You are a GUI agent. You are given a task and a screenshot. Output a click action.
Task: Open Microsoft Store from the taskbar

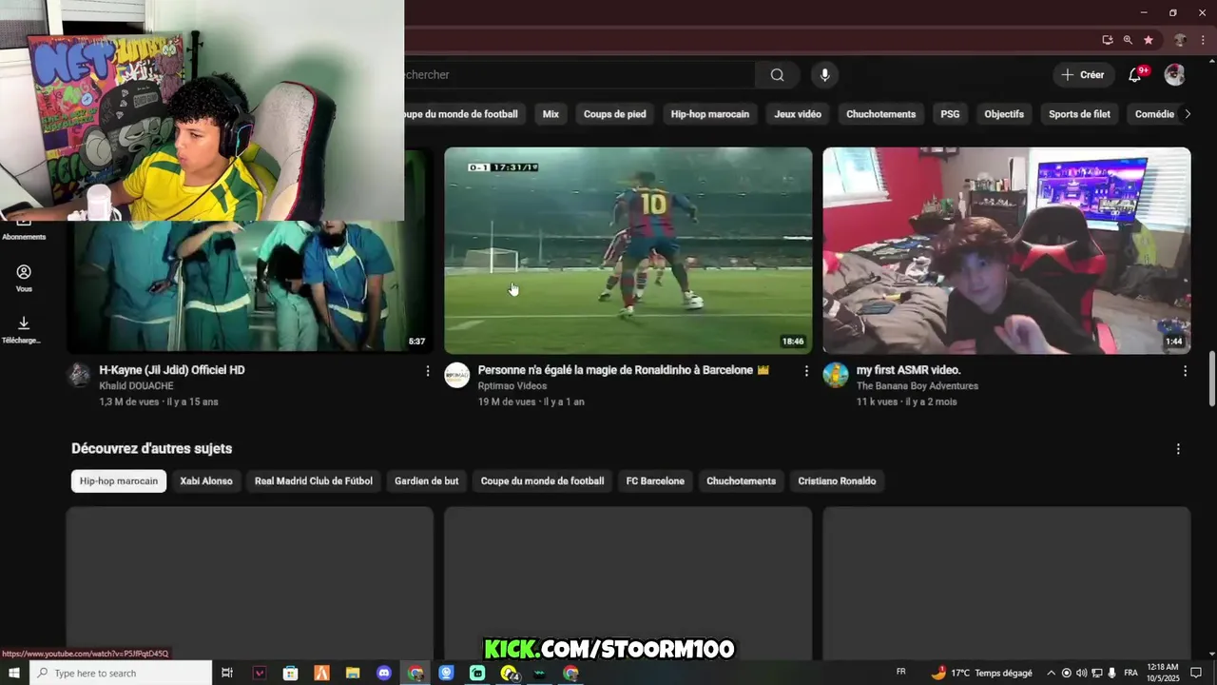(291, 673)
